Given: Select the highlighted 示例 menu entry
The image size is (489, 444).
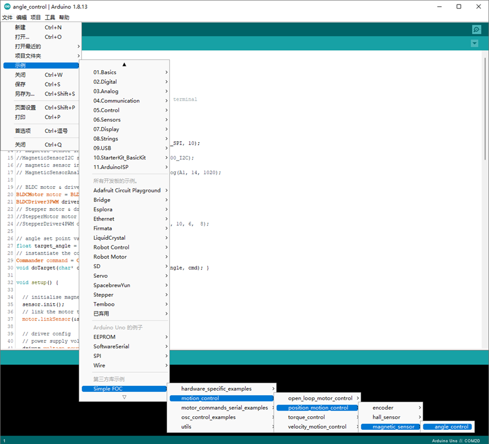Looking at the screenshot, I should coord(41,66).
